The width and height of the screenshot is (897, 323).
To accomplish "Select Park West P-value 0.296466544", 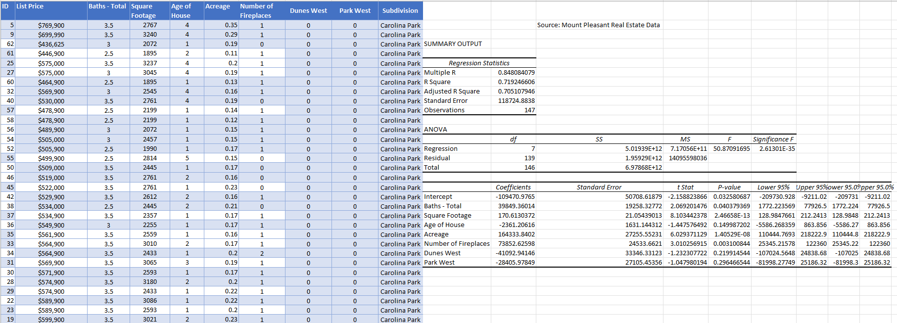I will pyautogui.click(x=732, y=263).
